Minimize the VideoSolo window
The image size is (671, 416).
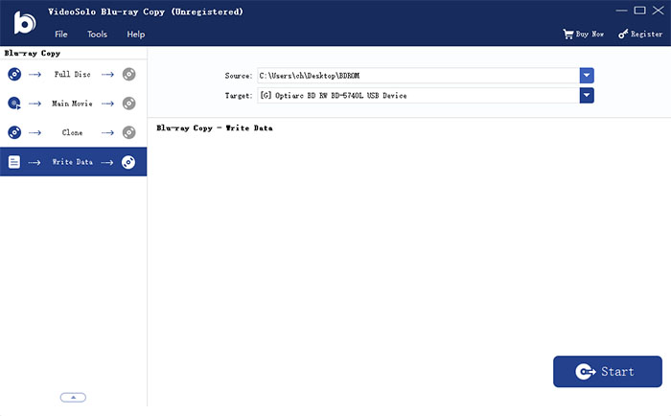pos(621,11)
